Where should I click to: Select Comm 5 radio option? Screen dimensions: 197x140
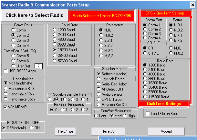20,56
